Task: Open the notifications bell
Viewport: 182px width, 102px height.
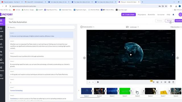Action: pos(173,14)
